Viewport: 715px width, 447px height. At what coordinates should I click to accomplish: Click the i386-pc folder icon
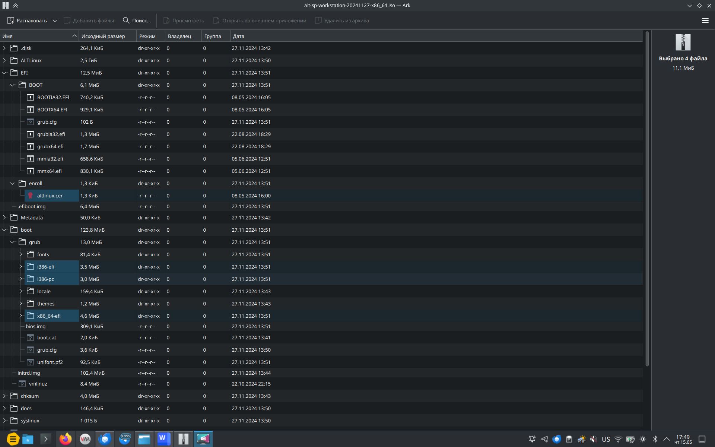[x=31, y=279]
